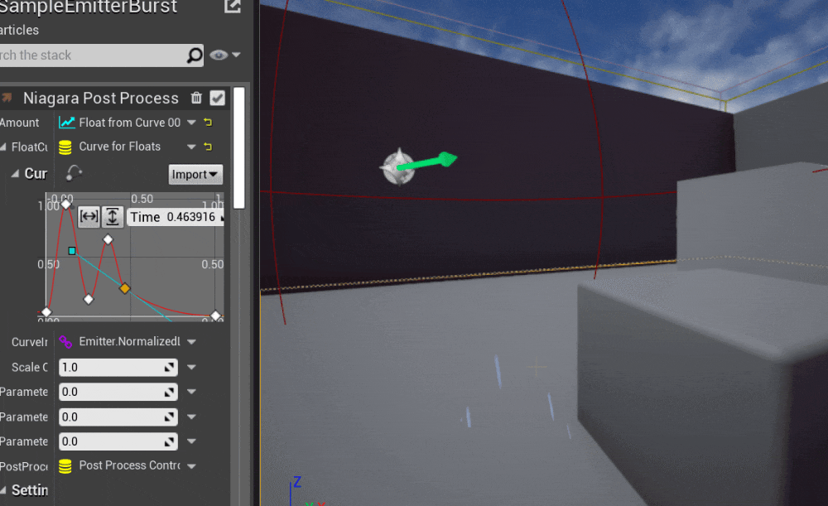Select the first key at bottom left of curve
Image resolution: width=828 pixels, height=506 pixels.
click(x=46, y=312)
